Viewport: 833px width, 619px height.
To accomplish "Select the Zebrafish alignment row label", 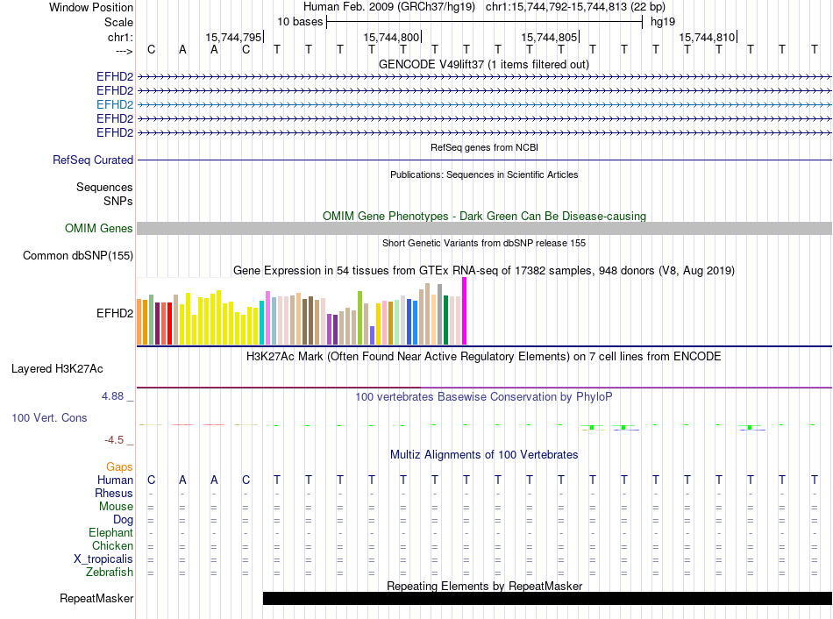I will (110, 573).
